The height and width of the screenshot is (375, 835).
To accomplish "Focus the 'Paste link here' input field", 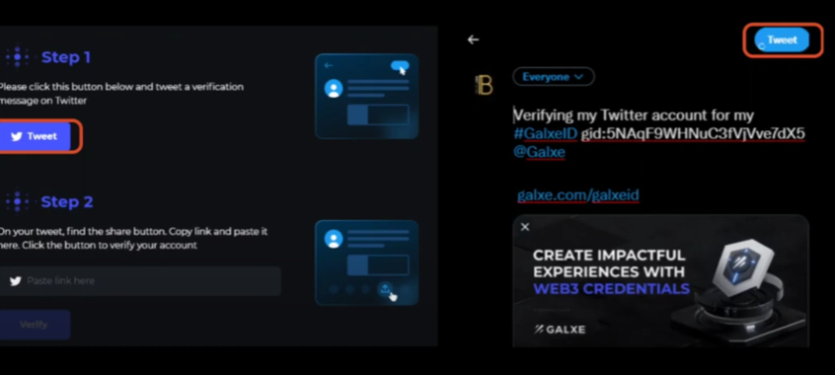I will click(x=140, y=280).
